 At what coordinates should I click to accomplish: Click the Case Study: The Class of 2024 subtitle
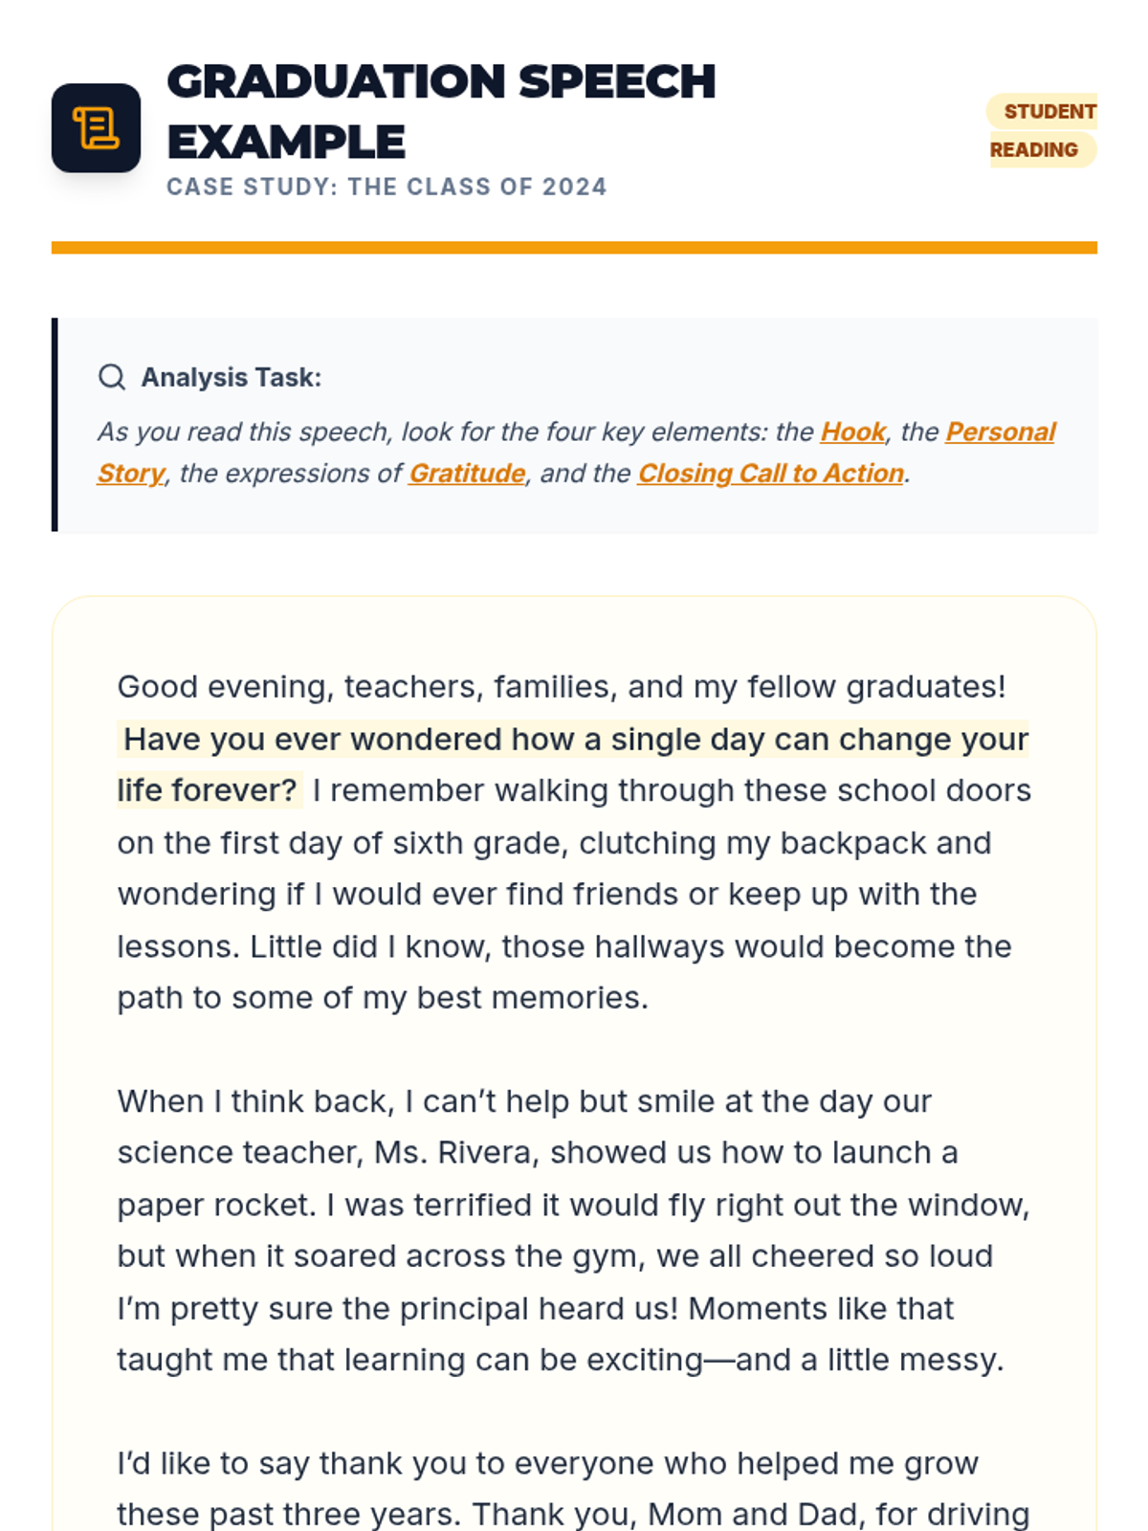click(386, 187)
